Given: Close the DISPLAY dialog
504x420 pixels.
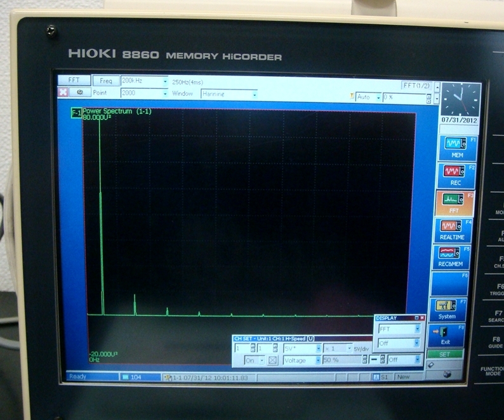Looking at the screenshot, I should point(422,318).
